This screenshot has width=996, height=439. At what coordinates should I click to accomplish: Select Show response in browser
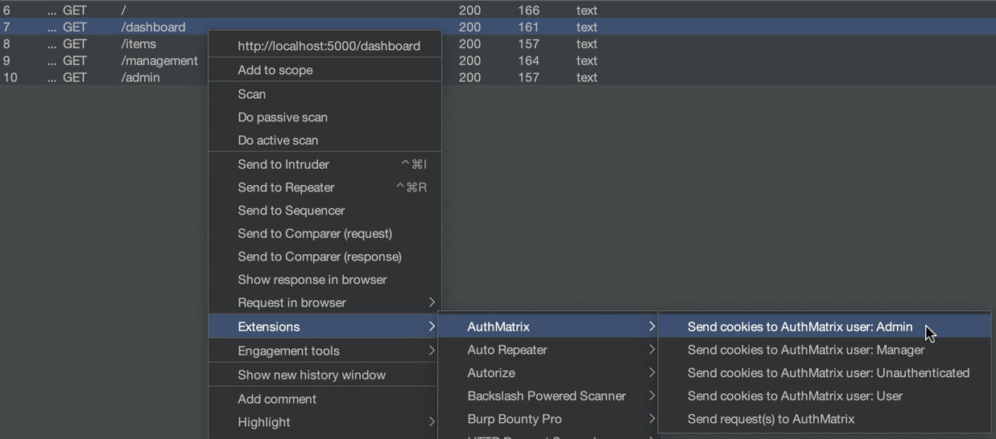[324, 280]
